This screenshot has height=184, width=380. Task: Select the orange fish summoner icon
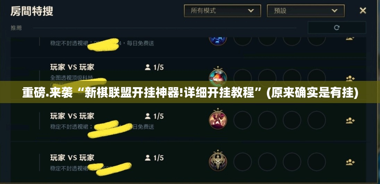coord(218,76)
